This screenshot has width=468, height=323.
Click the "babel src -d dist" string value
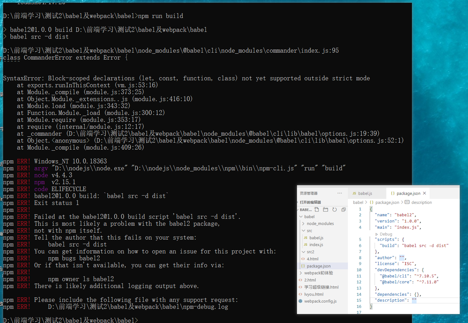[425, 245]
